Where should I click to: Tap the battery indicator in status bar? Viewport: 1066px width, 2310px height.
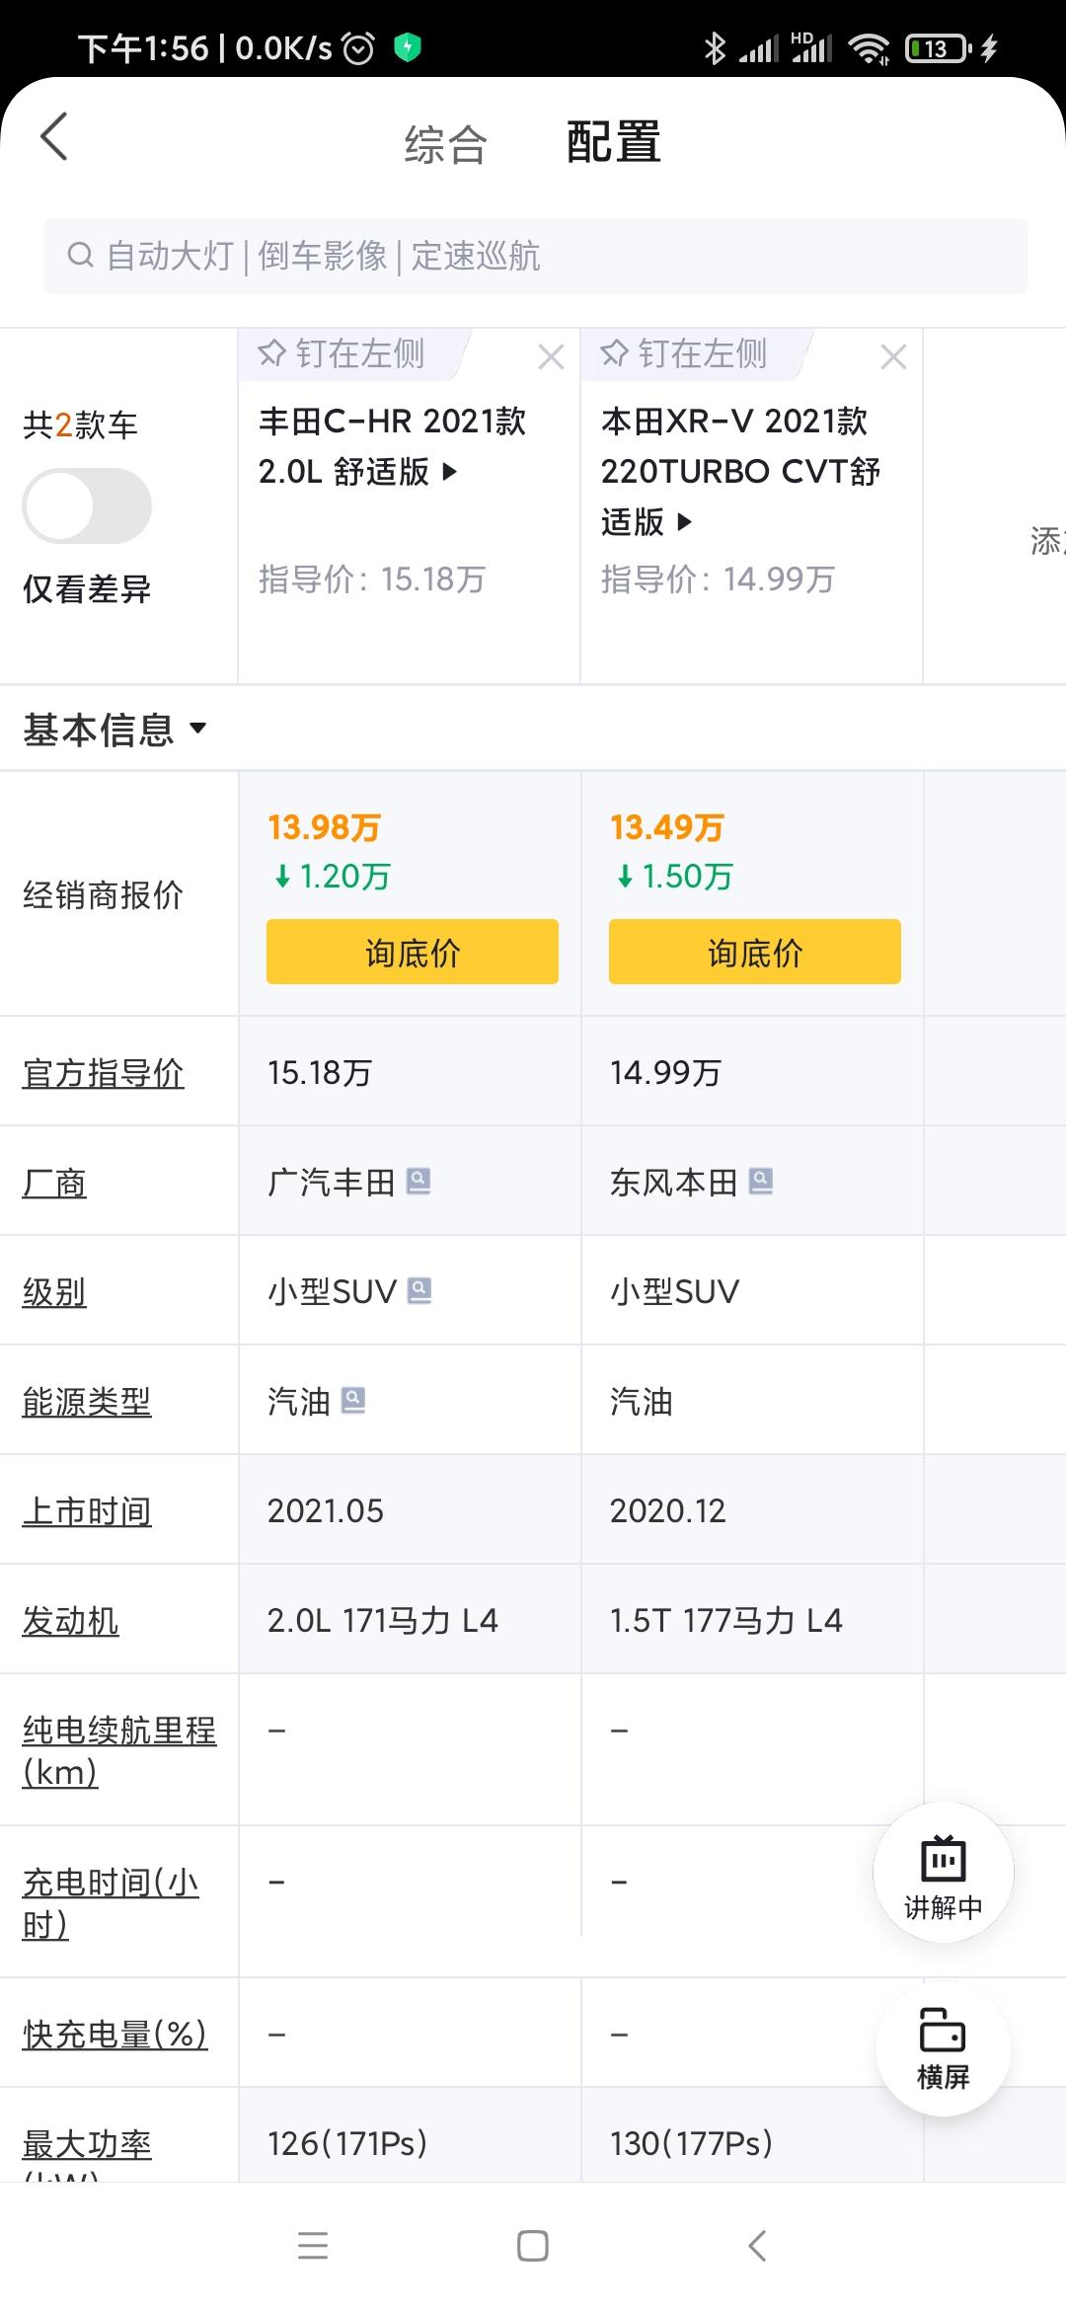click(x=938, y=48)
